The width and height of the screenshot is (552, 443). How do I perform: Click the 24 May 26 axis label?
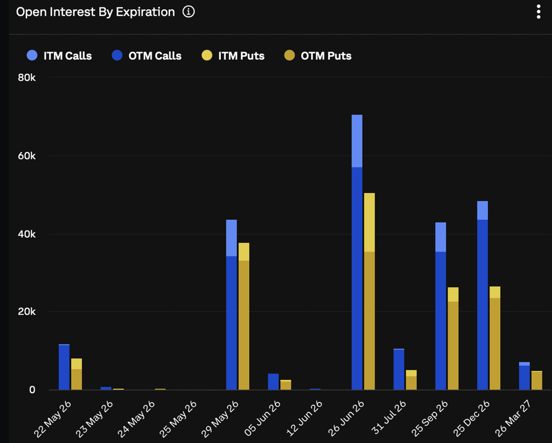point(136,419)
